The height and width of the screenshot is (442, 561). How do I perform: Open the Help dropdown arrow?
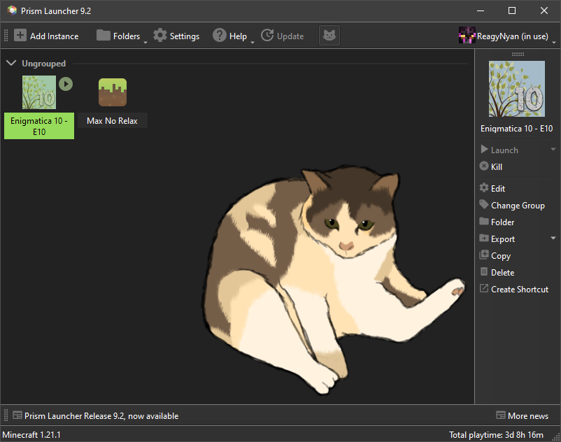pos(253,43)
